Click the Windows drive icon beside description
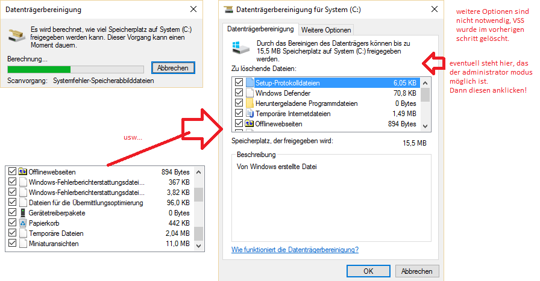 click(240, 48)
